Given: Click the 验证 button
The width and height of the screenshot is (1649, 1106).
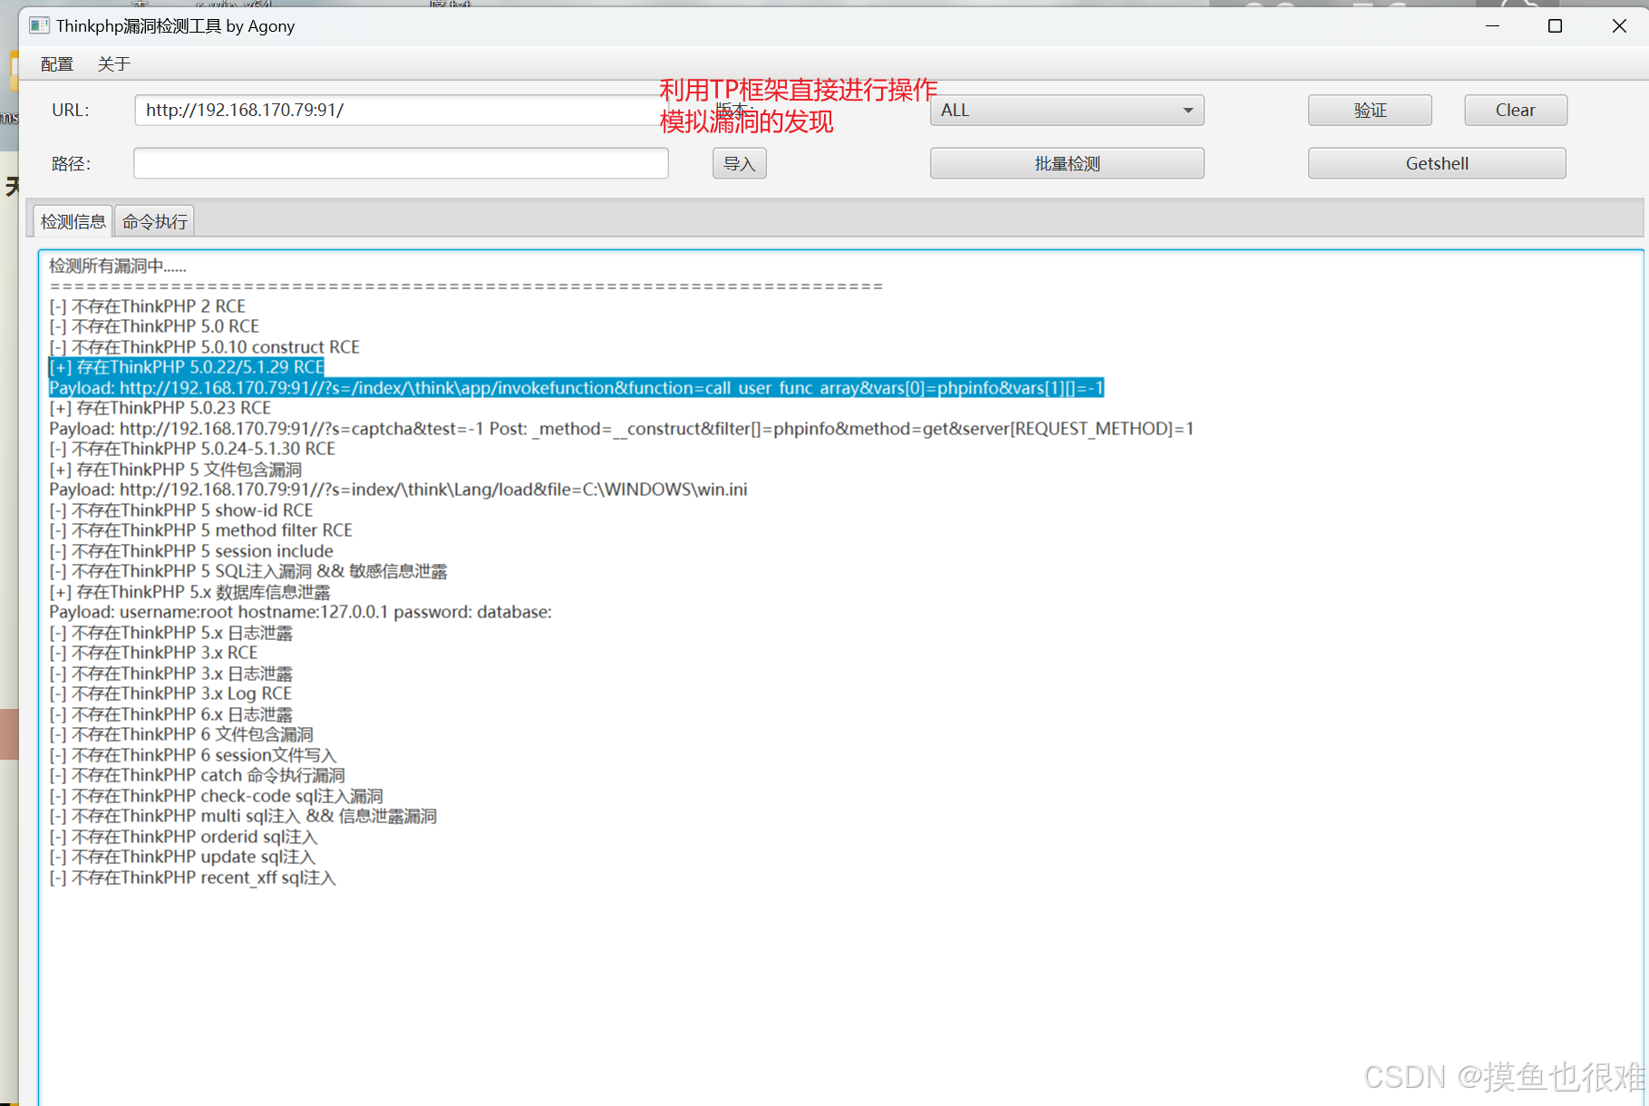Looking at the screenshot, I should click(x=1370, y=111).
